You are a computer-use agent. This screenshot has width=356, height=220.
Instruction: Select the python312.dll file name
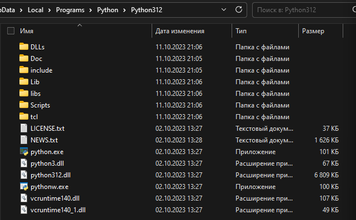coord(51,175)
